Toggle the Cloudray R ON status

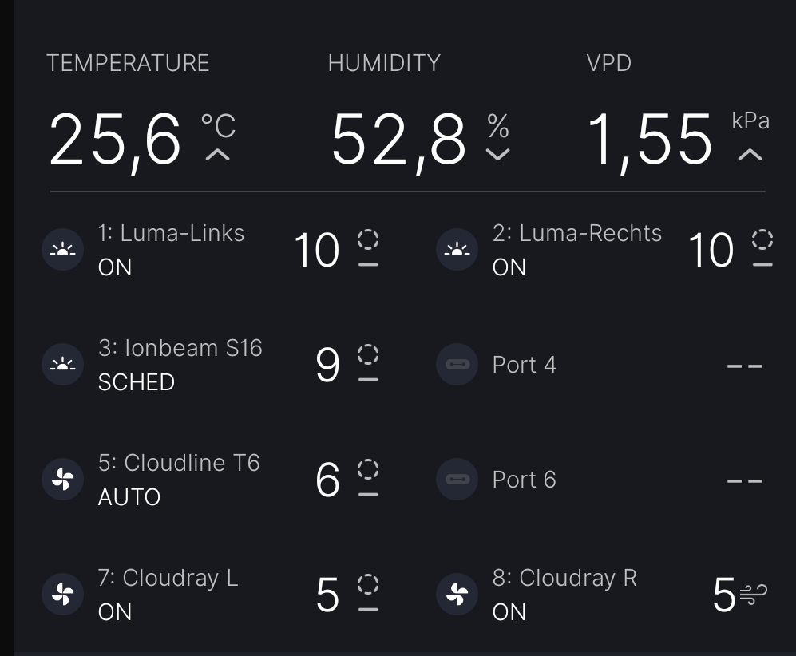[x=509, y=612]
